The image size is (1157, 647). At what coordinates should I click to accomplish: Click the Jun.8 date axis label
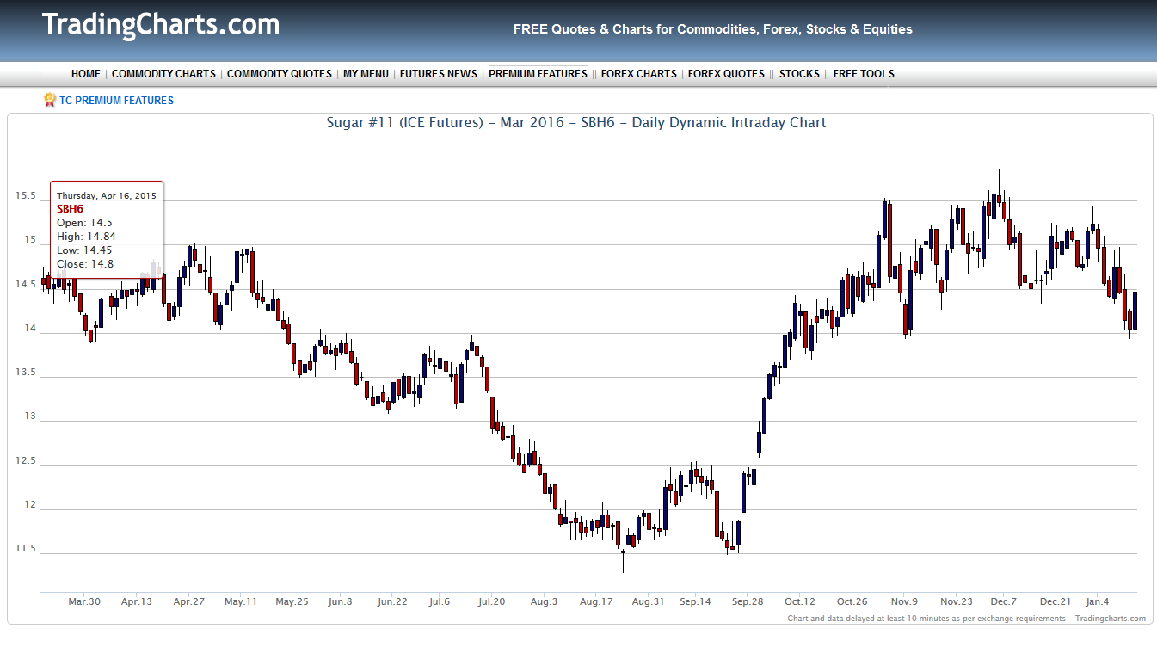point(340,602)
